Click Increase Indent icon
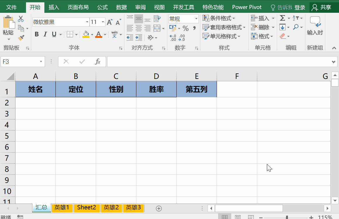The height and width of the screenshot is (219, 339). pos(139,38)
